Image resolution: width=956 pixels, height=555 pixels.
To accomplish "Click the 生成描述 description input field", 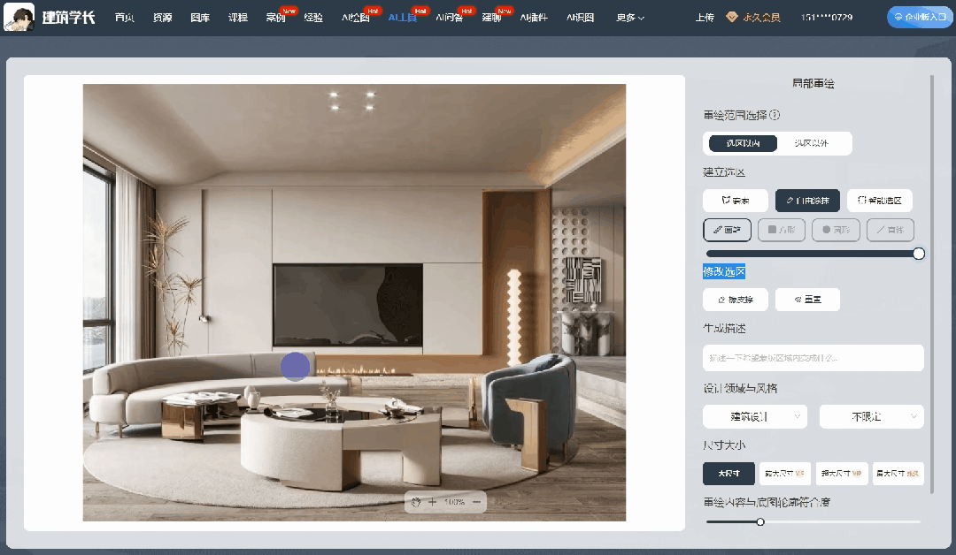I will 813,358.
